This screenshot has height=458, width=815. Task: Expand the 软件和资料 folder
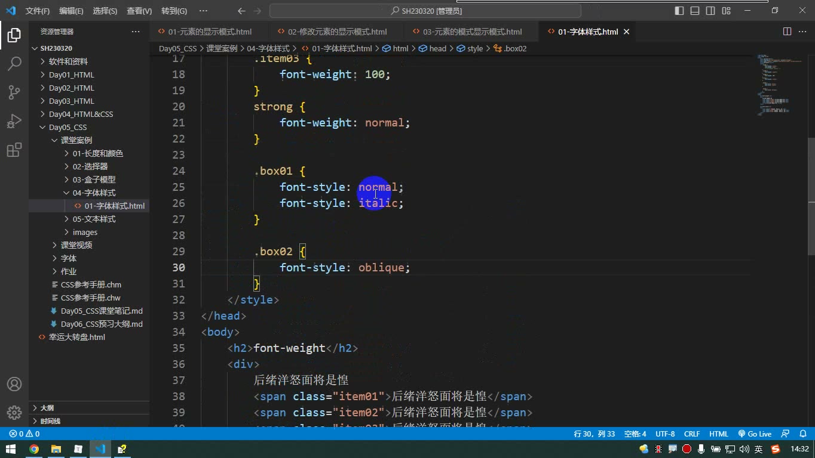click(x=89, y=61)
